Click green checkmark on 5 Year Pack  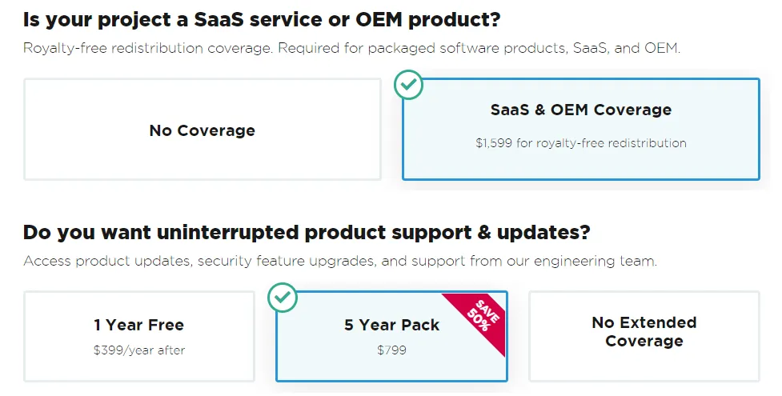pos(283,298)
